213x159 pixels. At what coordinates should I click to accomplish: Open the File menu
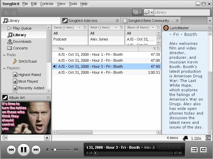(25, 4)
